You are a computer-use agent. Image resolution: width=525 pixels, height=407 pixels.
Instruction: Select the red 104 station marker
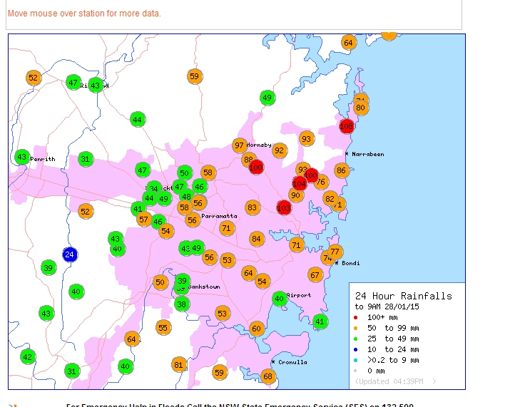300,183
